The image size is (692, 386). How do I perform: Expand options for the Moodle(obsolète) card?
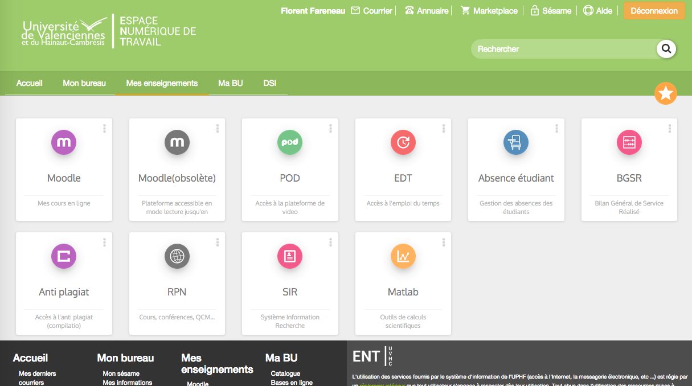(218, 129)
